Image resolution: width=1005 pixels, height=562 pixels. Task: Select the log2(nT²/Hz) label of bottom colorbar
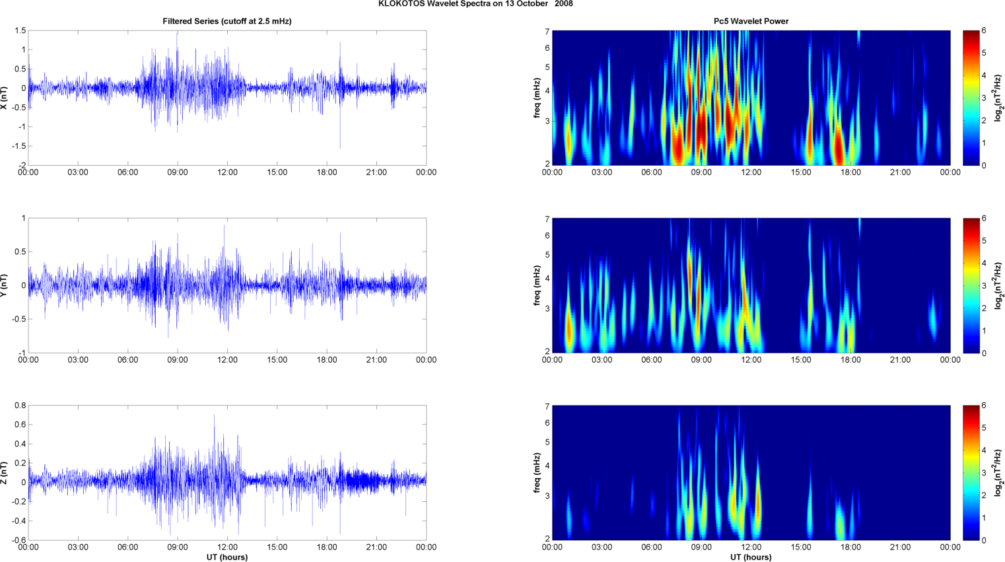click(999, 473)
